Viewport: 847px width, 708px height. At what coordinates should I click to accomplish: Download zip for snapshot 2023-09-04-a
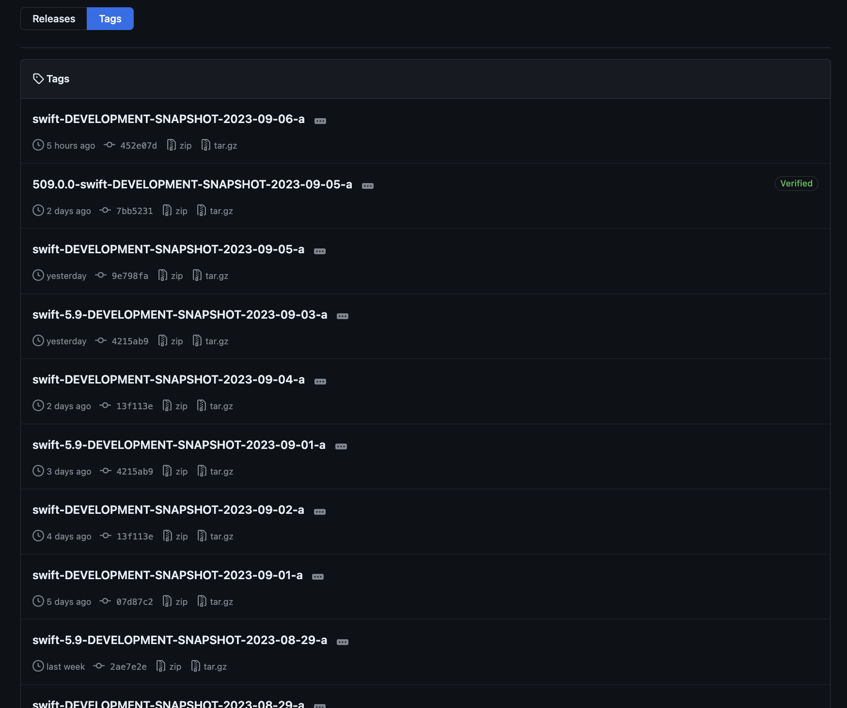tap(175, 406)
